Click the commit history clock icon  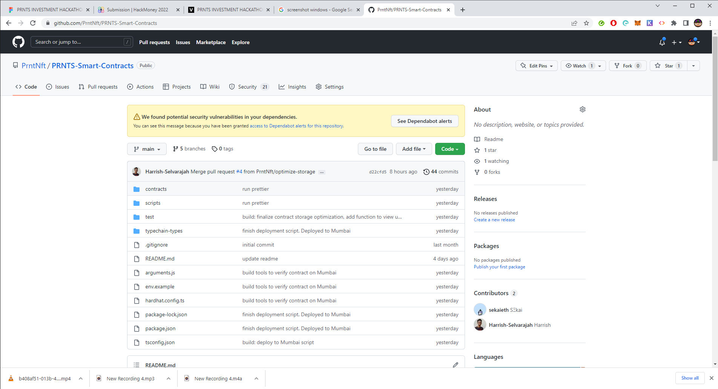click(427, 172)
